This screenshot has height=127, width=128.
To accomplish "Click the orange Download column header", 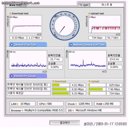I will click(60, 82).
